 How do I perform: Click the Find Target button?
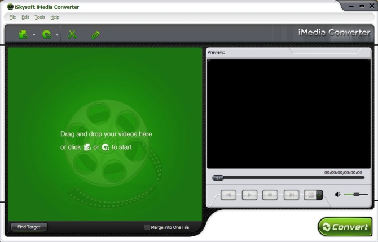[29, 227]
